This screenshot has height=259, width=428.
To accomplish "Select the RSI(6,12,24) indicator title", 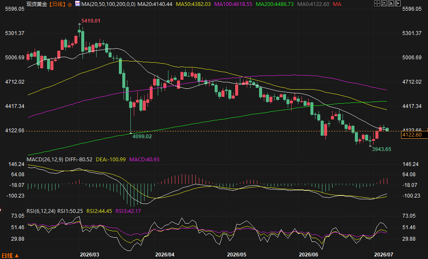I will 41,211.
